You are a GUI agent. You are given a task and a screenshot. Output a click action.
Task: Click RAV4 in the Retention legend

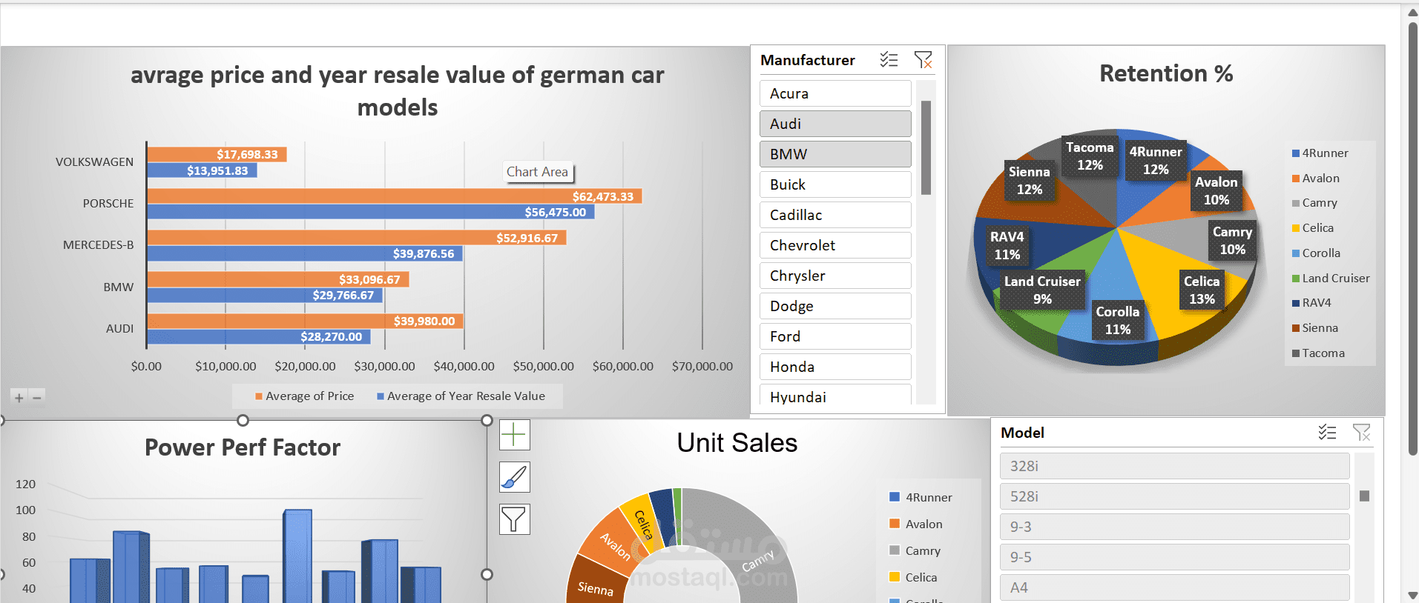(x=1311, y=303)
